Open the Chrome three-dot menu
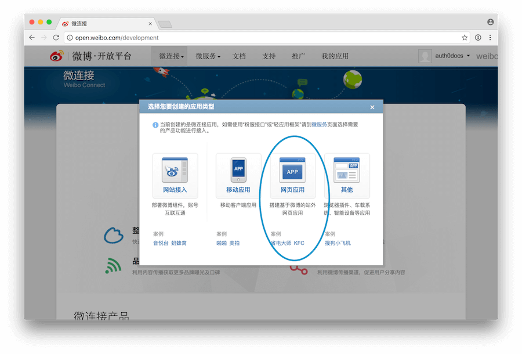Viewport: 522px width, 354px height. click(490, 38)
